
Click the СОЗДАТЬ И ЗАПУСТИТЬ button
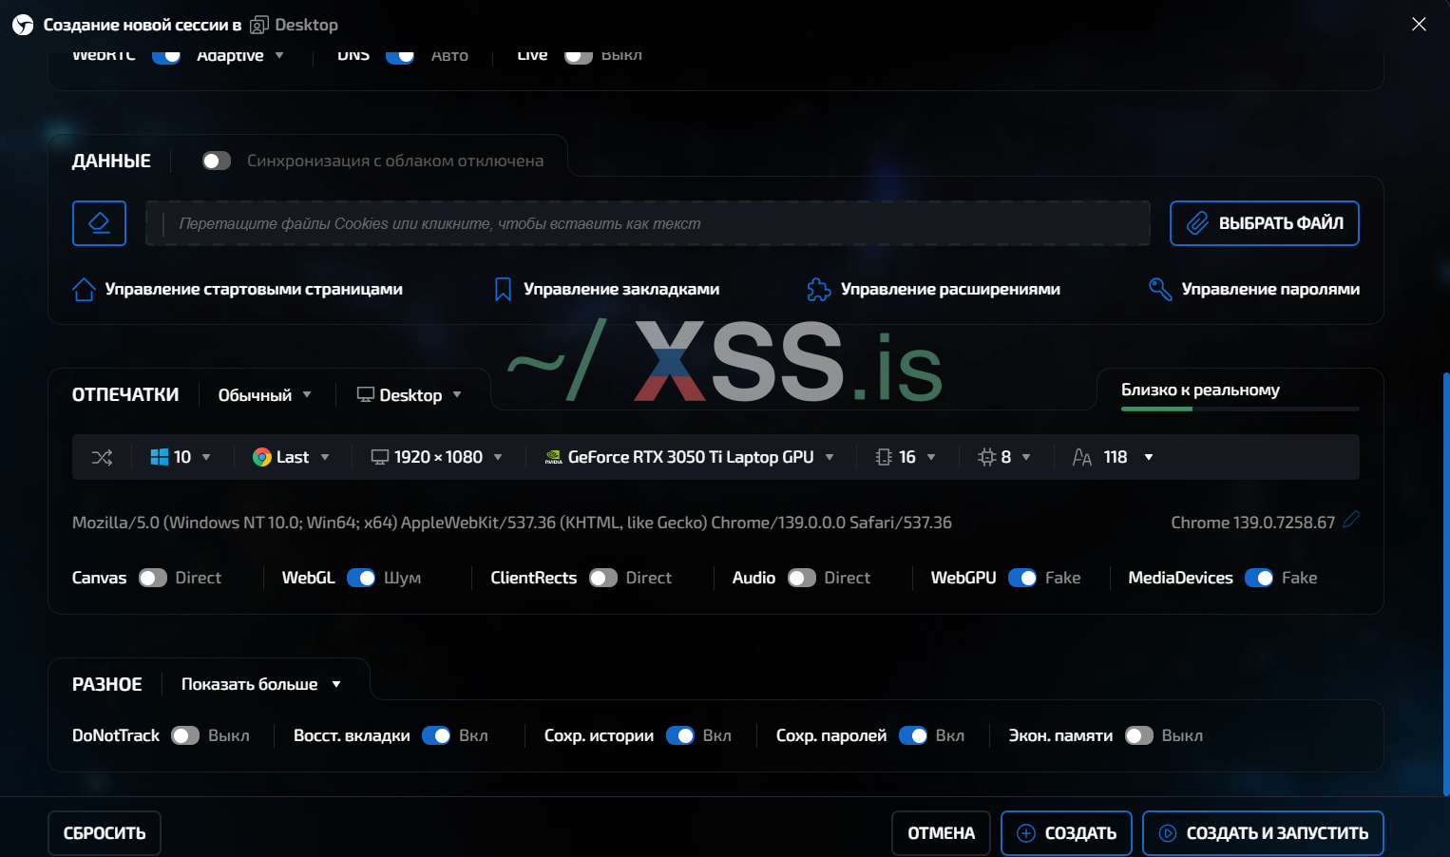click(x=1263, y=833)
